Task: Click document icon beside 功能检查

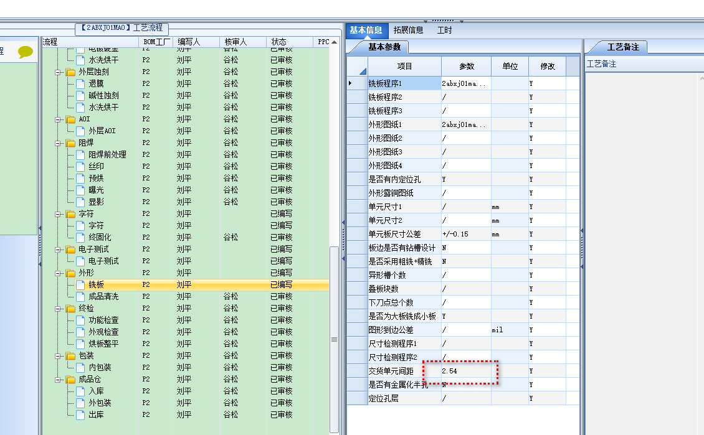Action: pyautogui.click(x=80, y=320)
